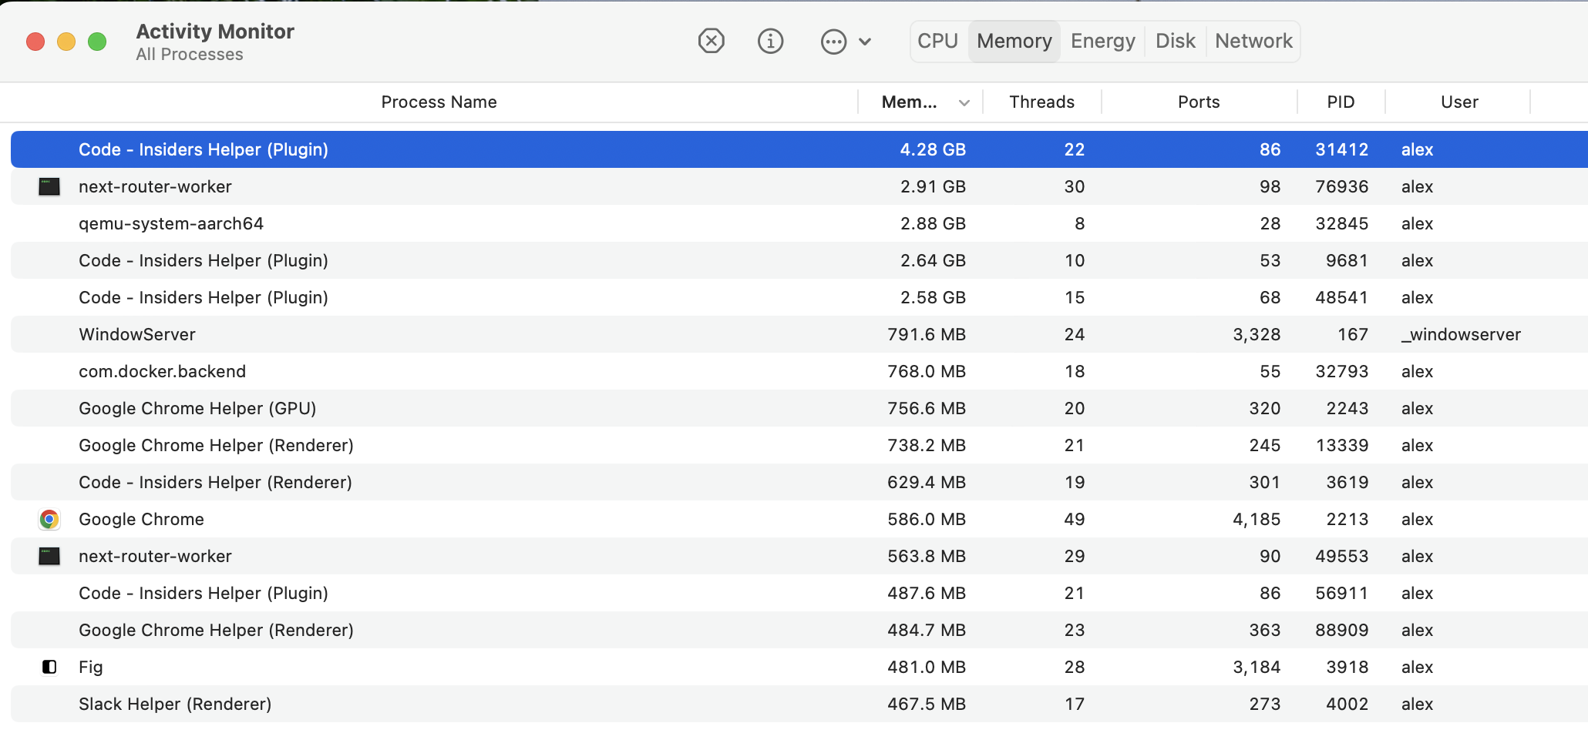This screenshot has width=1588, height=733.
Task: Sort processes by the Threads column
Action: 1041,102
